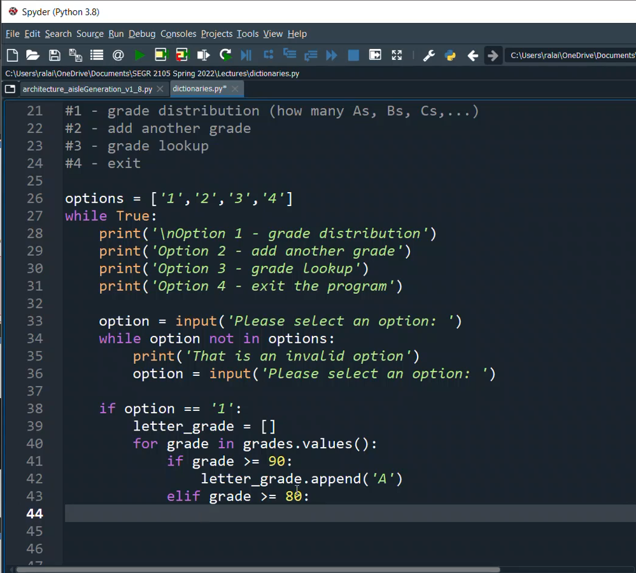Open the browse tabs button left of tabs
Viewport: 636px width, 573px height.
[10, 89]
